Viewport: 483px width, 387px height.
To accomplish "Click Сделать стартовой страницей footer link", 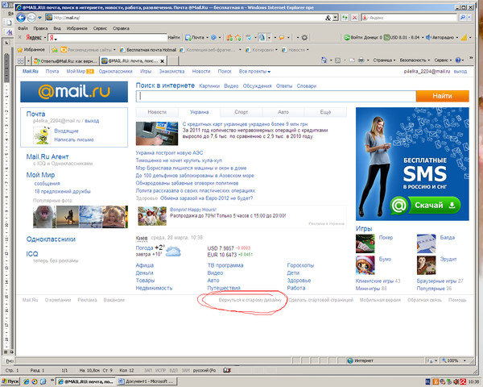I will pos(320,300).
